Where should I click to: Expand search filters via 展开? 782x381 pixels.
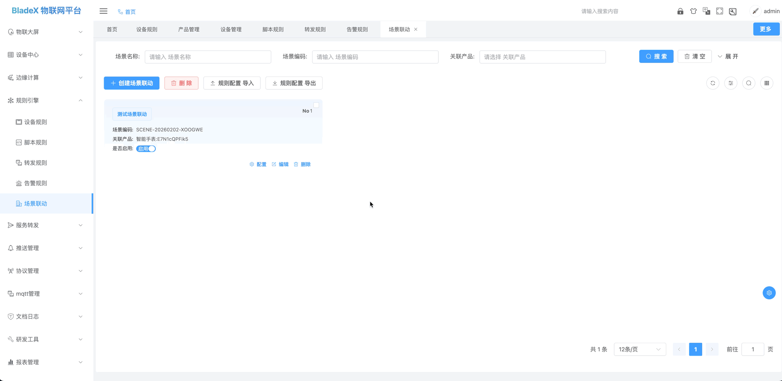tap(728, 56)
